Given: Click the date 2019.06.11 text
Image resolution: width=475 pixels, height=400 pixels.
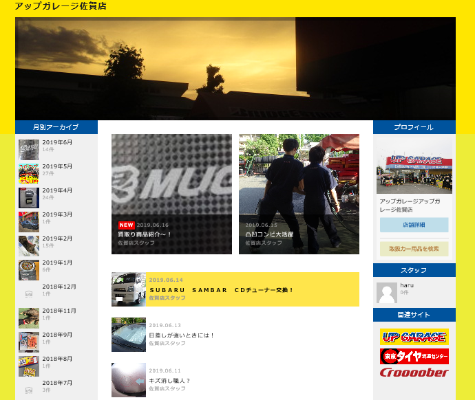Looking at the screenshot, I should pyautogui.click(x=165, y=370).
